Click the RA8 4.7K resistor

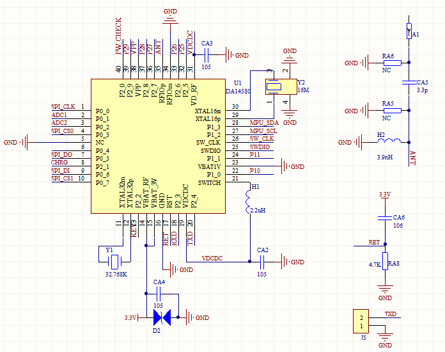[384, 264]
